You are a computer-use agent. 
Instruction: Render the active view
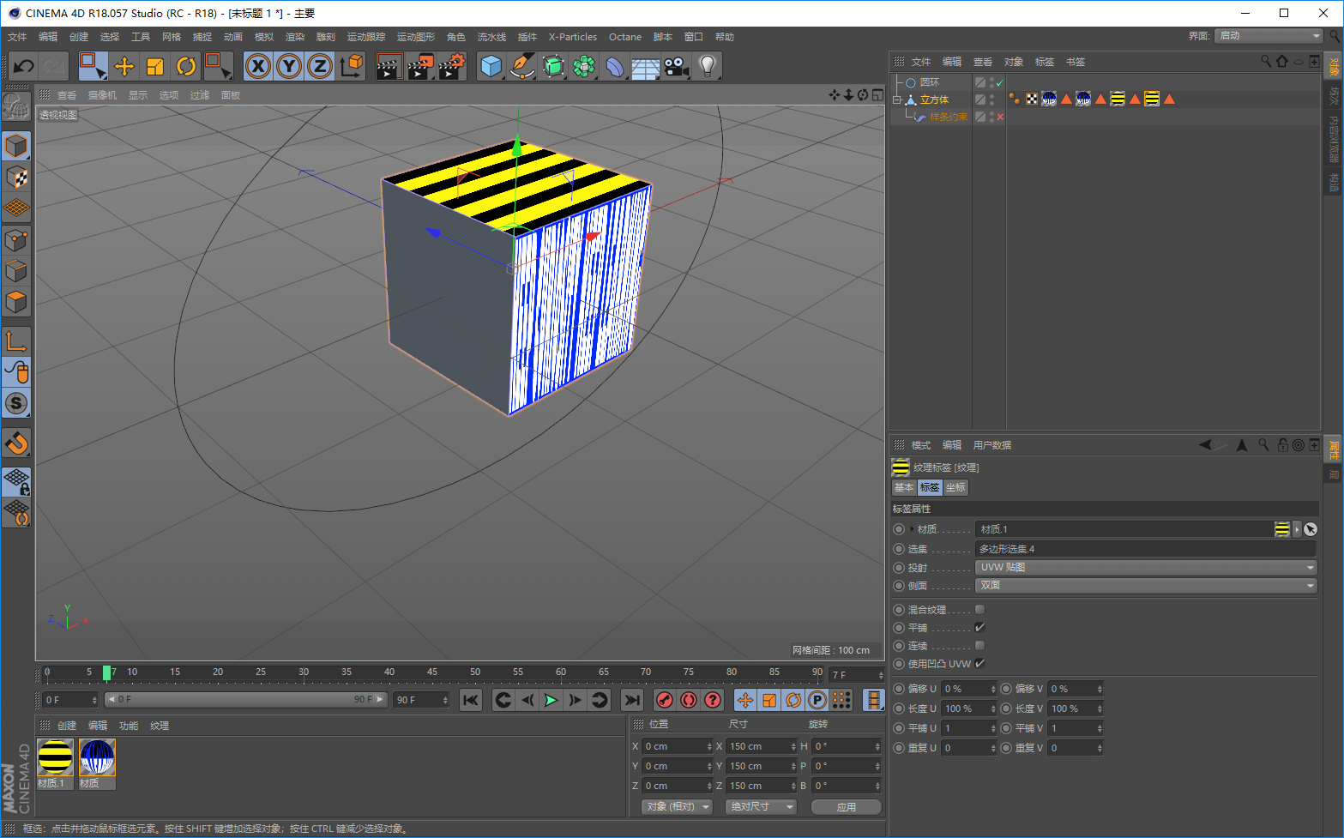coord(389,66)
